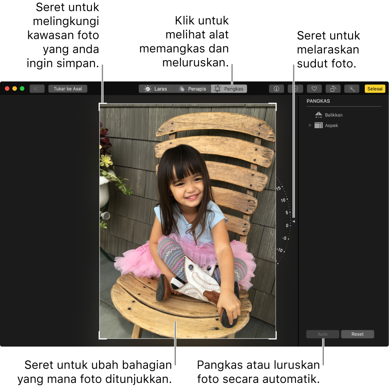This screenshot has width=389, height=390.
Task: Click the Auto crop button
Action: [x=323, y=334]
